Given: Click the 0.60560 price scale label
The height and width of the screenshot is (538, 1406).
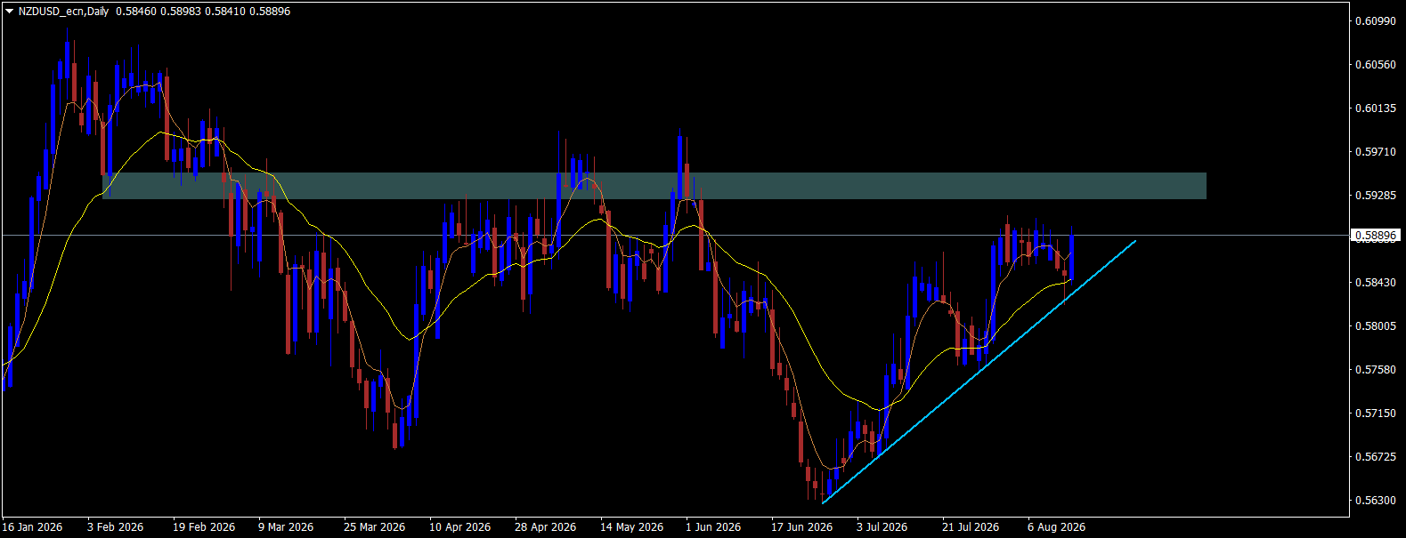Looking at the screenshot, I should [x=1375, y=65].
